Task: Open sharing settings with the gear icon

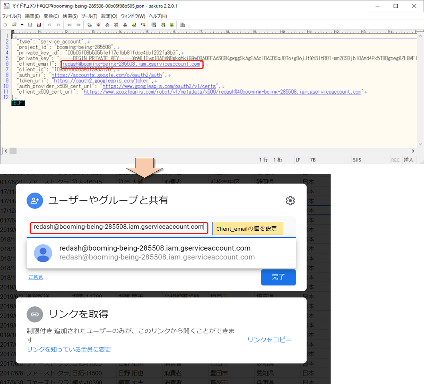Action: tap(290, 201)
